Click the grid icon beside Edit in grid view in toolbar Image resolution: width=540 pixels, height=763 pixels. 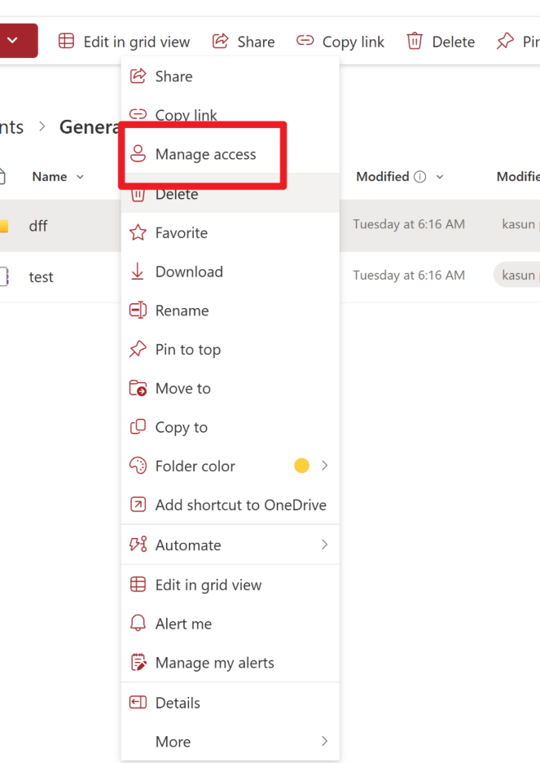click(x=67, y=42)
